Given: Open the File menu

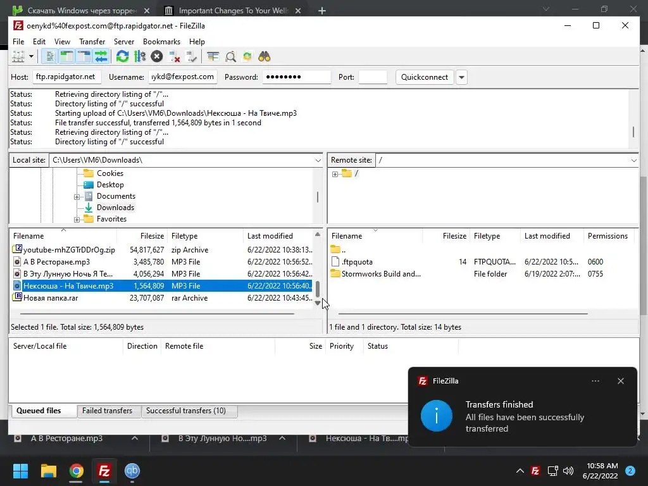Looking at the screenshot, I should pos(18,41).
